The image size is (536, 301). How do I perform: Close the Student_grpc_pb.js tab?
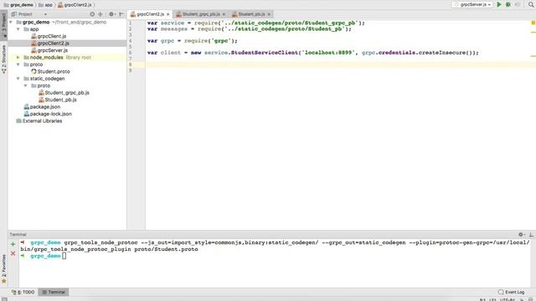[x=224, y=14]
